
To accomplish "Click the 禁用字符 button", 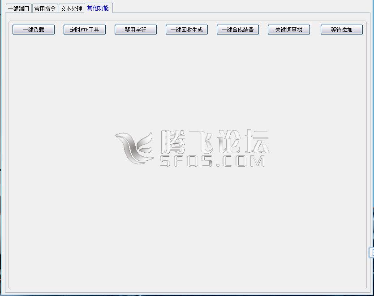I will click(136, 30).
